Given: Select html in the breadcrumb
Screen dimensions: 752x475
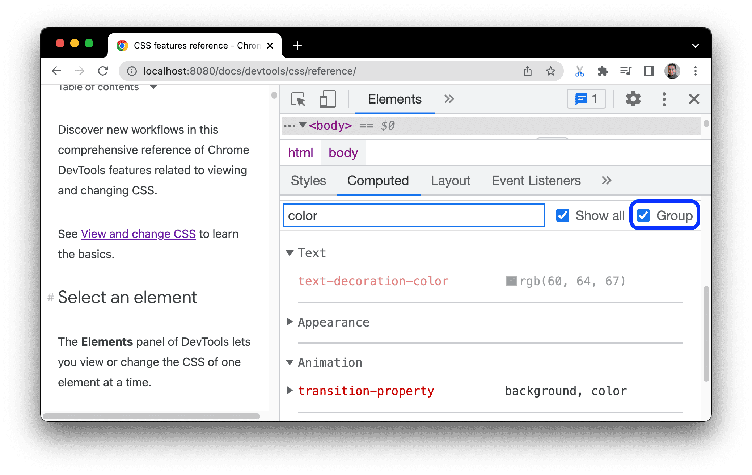Looking at the screenshot, I should click(x=300, y=153).
